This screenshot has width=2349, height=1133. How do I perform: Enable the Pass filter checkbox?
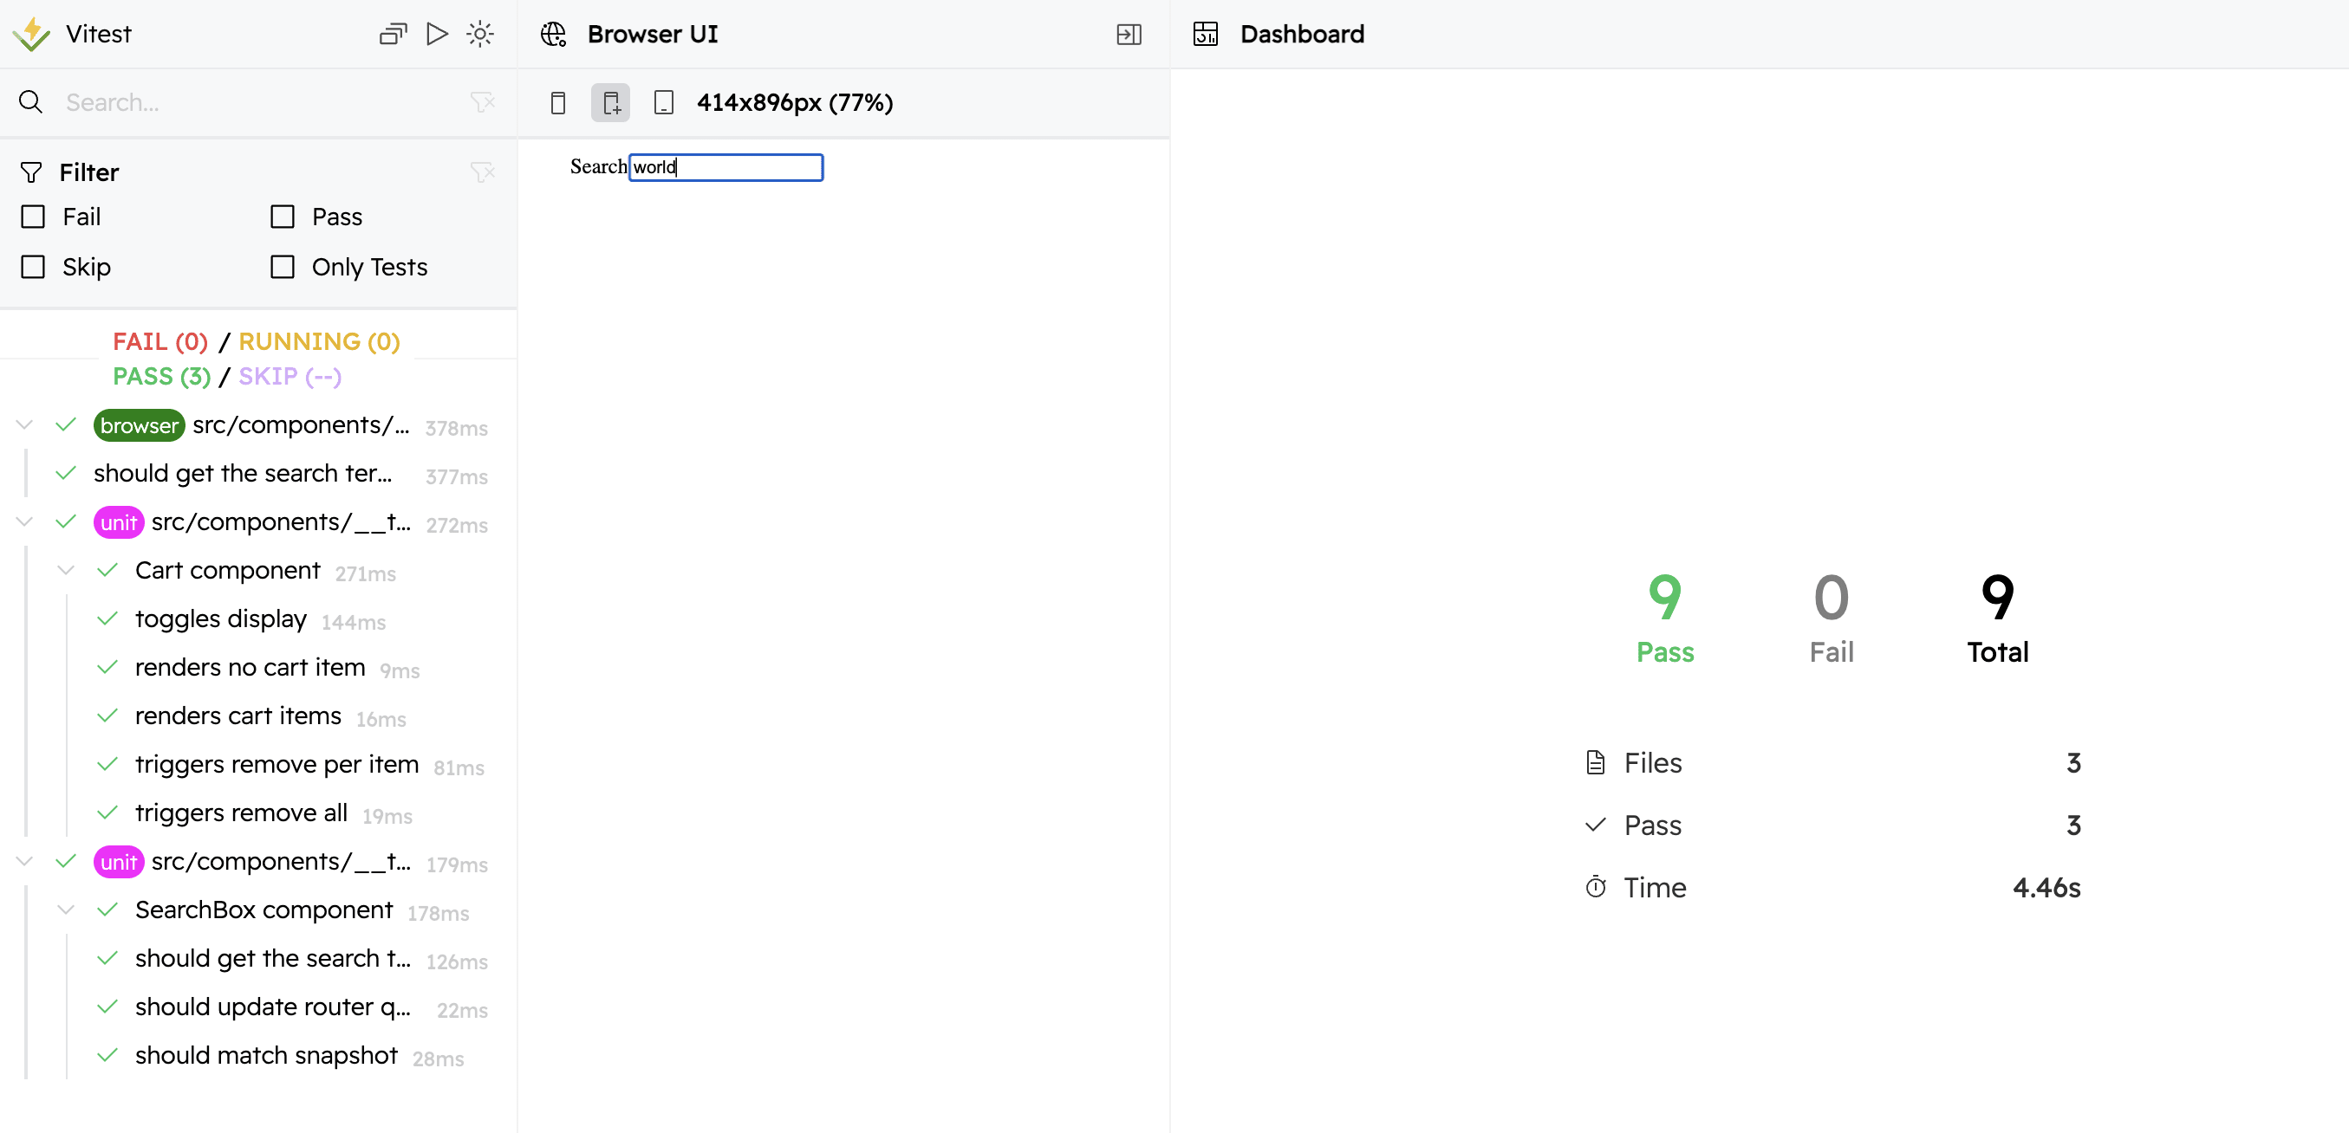(x=282, y=216)
